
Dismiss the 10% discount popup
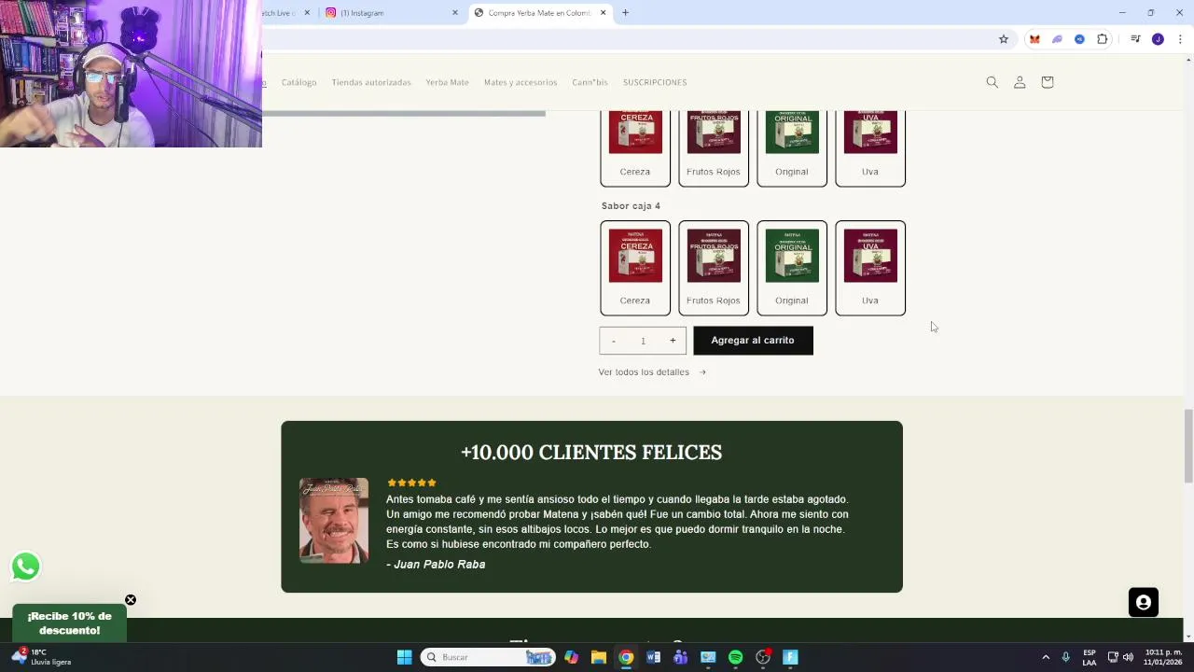click(131, 600)
